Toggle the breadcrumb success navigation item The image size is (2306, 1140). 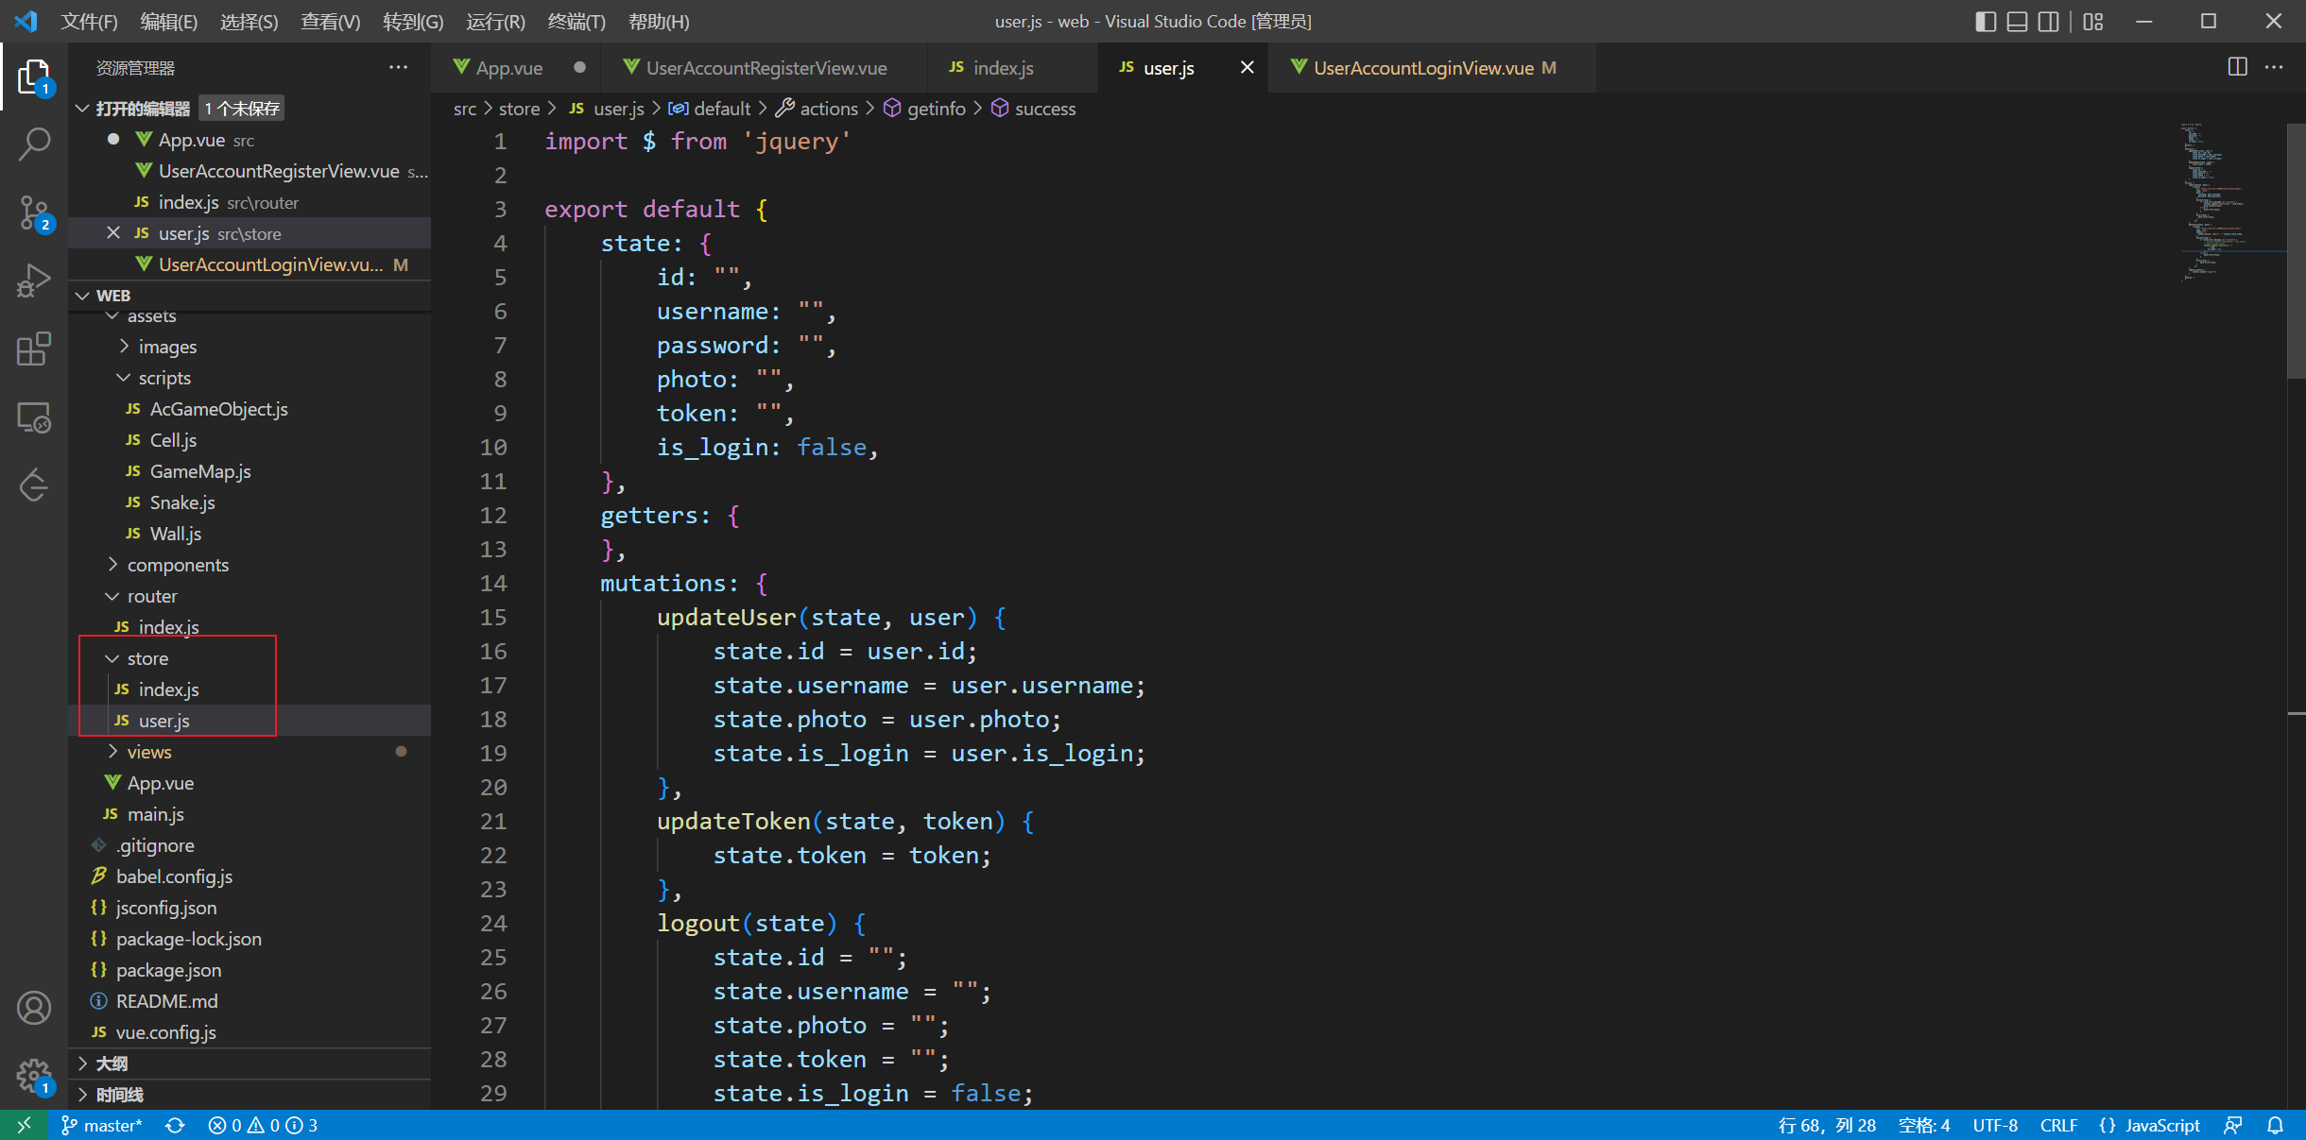click(1044, 109)
